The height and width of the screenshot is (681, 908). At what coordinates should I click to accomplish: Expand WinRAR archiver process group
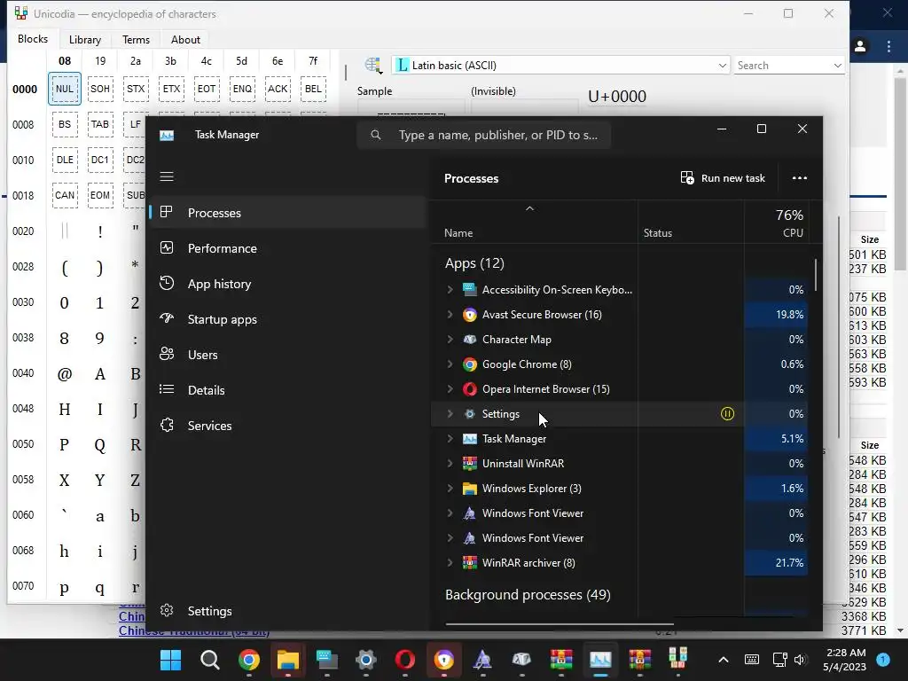pyautogui.click(x=450, y=563)
